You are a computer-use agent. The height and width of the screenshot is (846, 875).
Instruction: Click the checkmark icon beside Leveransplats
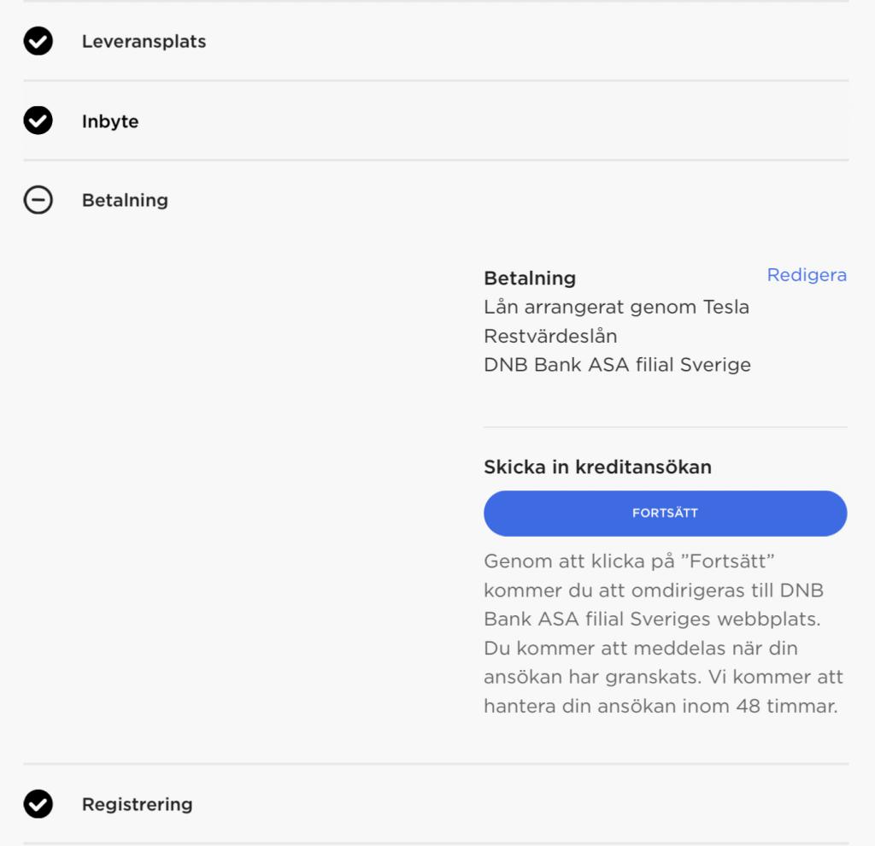coord(38,41)
